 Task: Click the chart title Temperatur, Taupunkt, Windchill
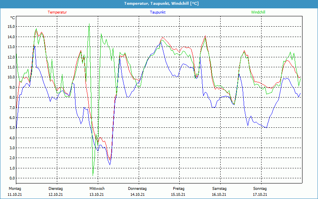tap(161, 4)
